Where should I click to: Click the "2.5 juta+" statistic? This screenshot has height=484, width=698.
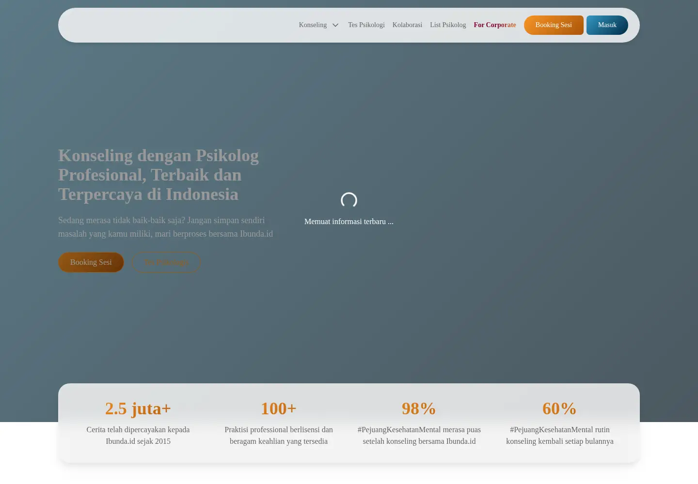coord(138,408)
